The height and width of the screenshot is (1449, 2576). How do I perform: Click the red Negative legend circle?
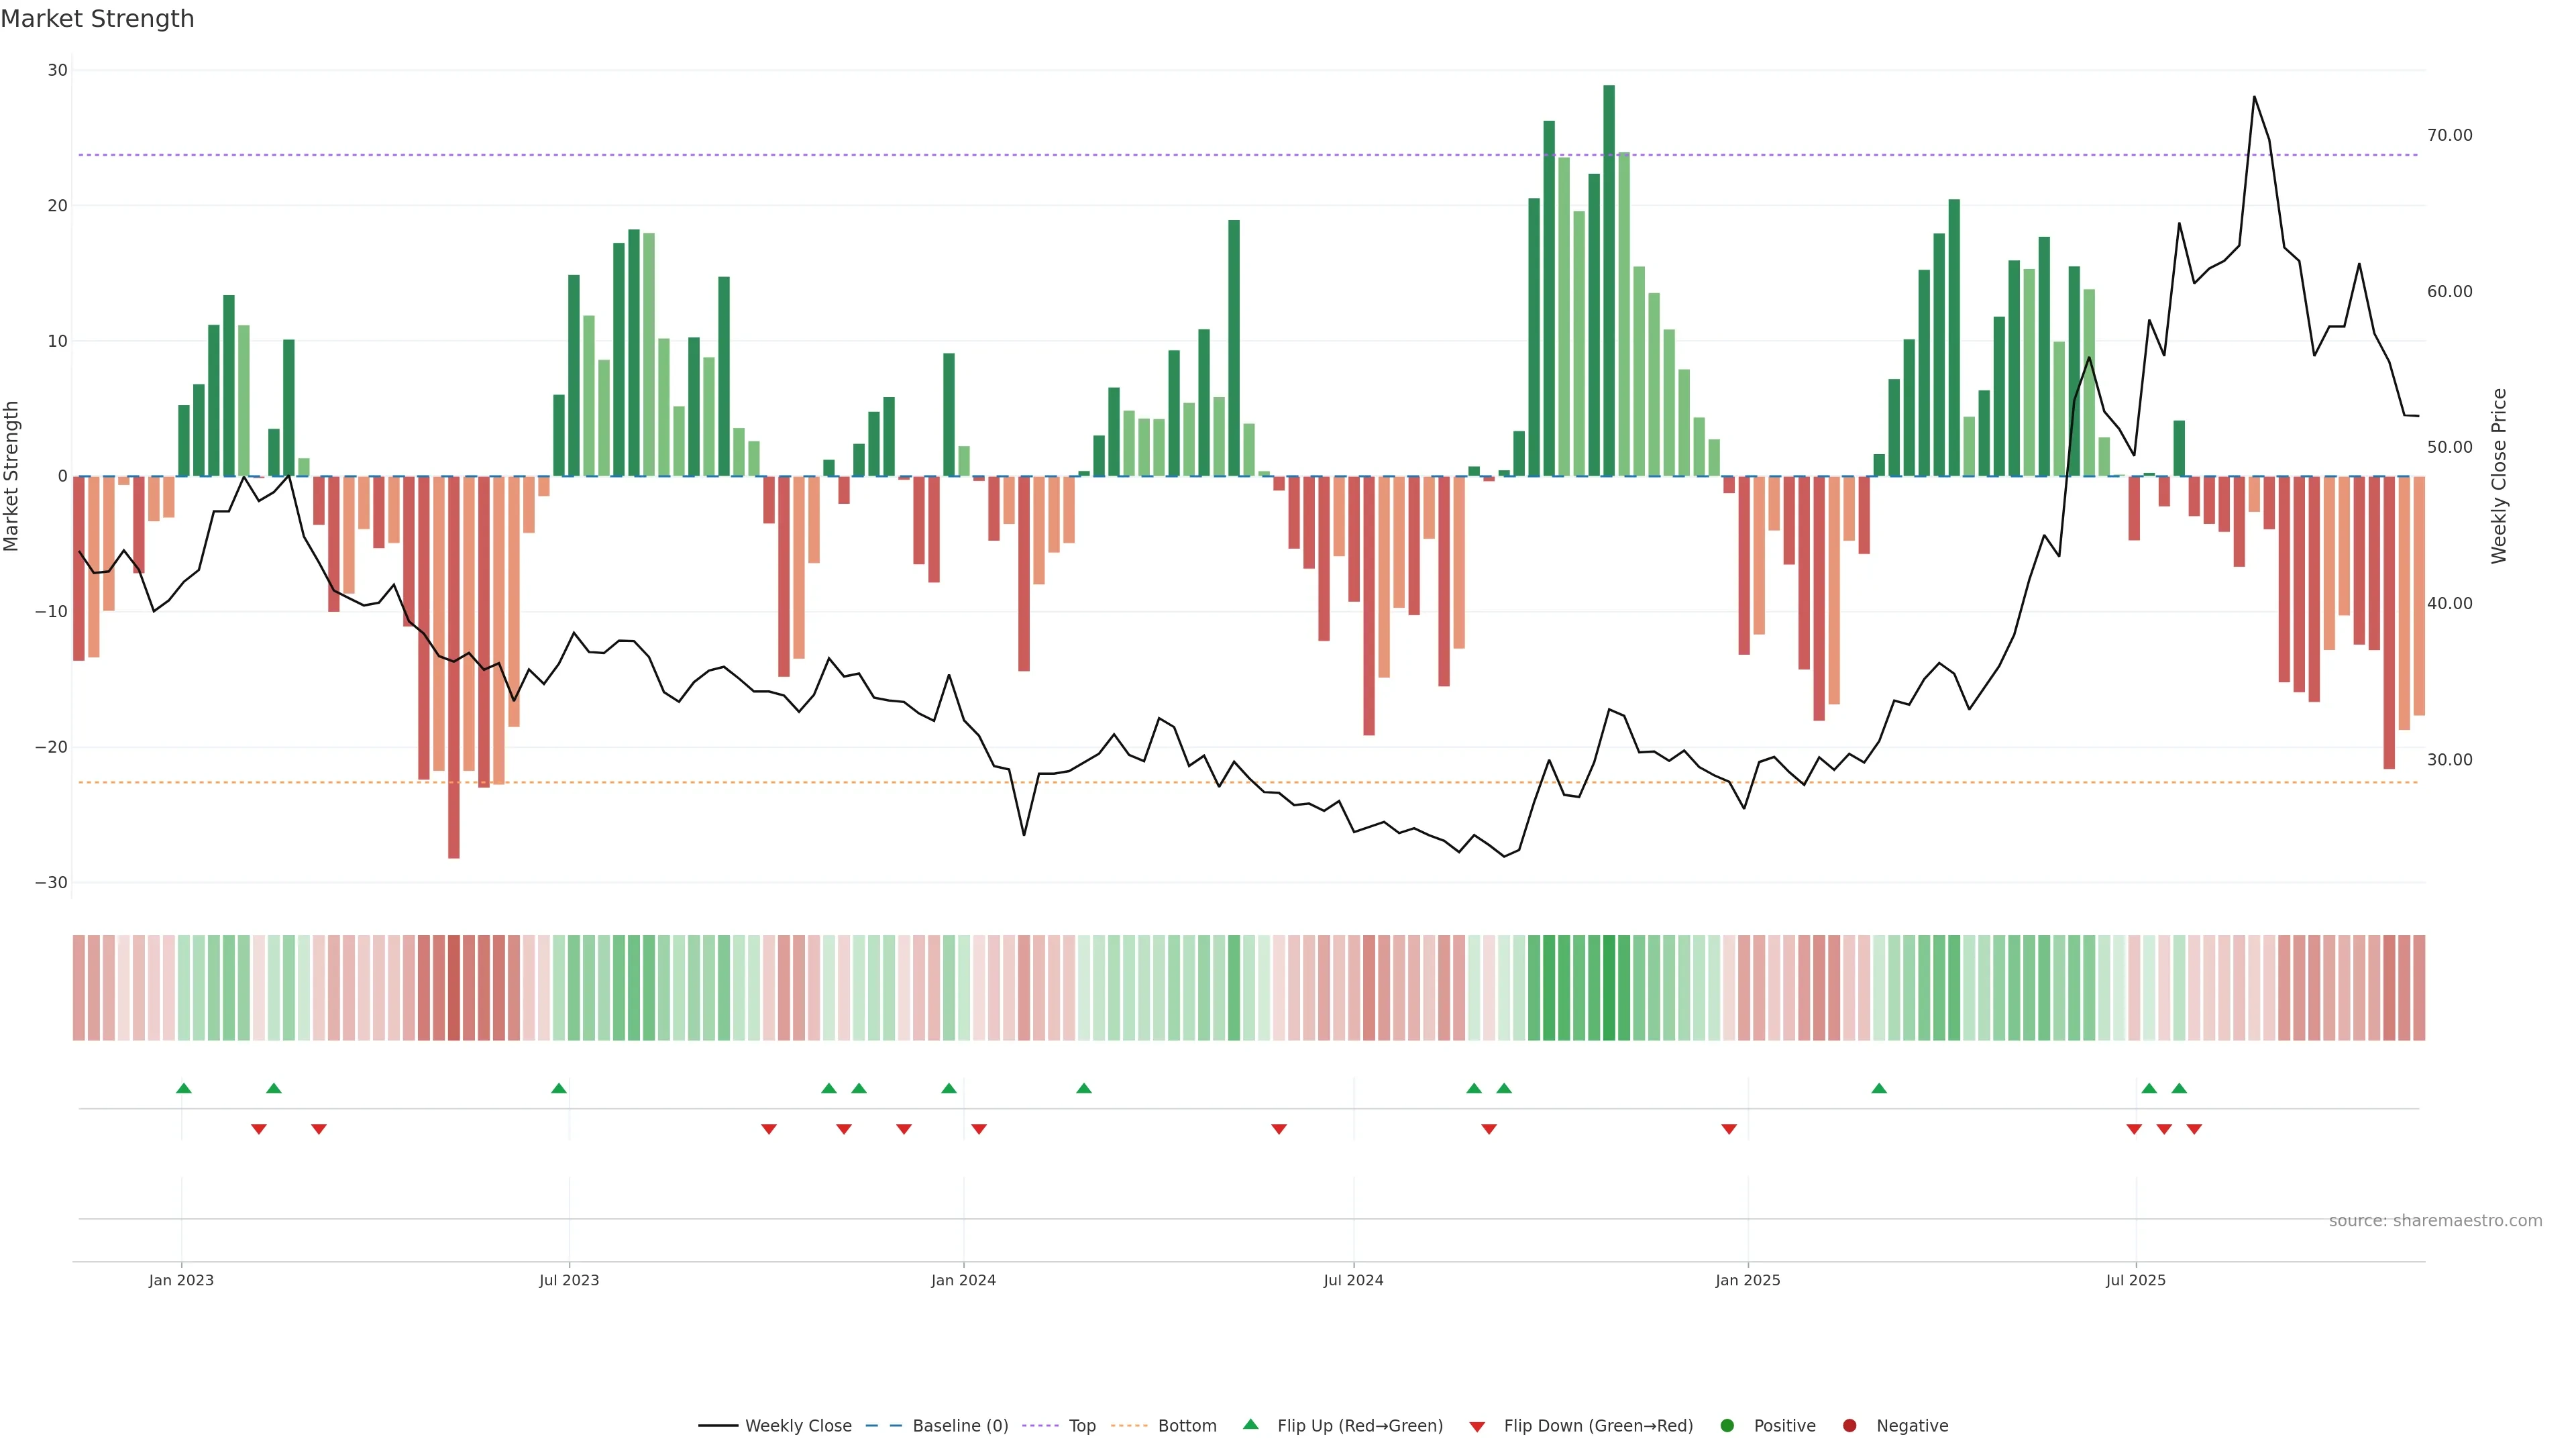[1849, 1426]
